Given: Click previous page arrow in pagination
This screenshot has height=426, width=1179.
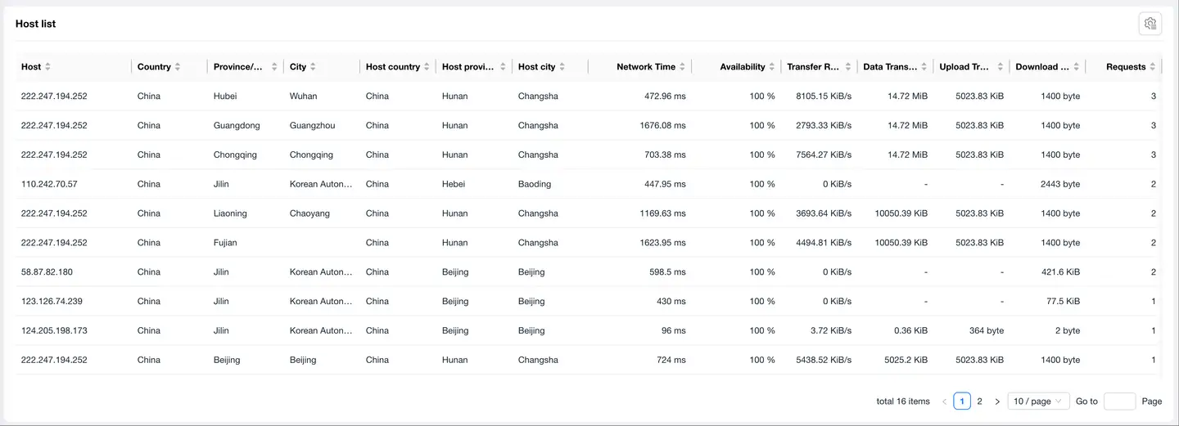Looking at the screenshot, I should pyautogui.click(x=944, y=401).
